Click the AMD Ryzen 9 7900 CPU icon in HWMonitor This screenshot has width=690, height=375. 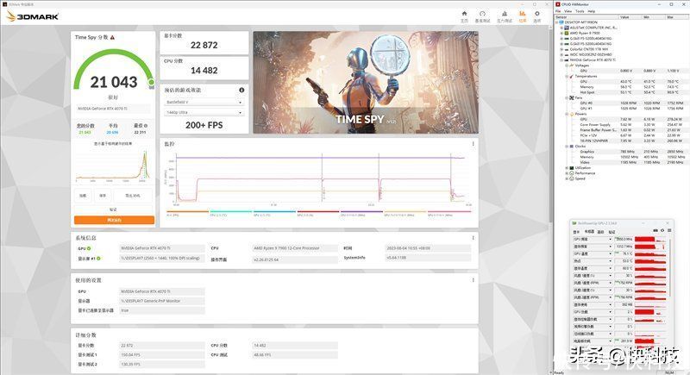pyautogui.click(x=567, y=33)
